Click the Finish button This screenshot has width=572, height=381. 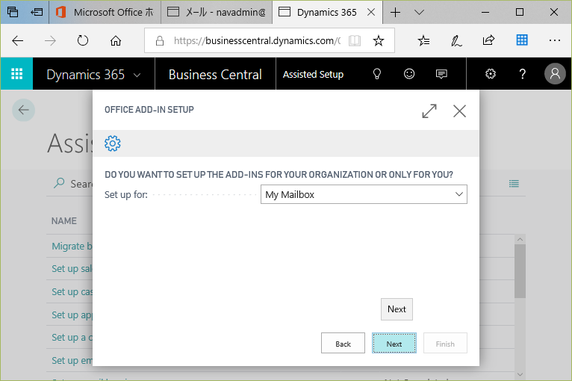click(x=445, y=343)
